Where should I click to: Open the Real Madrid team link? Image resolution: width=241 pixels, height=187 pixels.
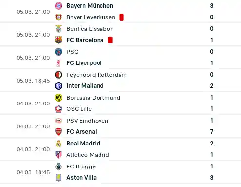click(83, 144)
